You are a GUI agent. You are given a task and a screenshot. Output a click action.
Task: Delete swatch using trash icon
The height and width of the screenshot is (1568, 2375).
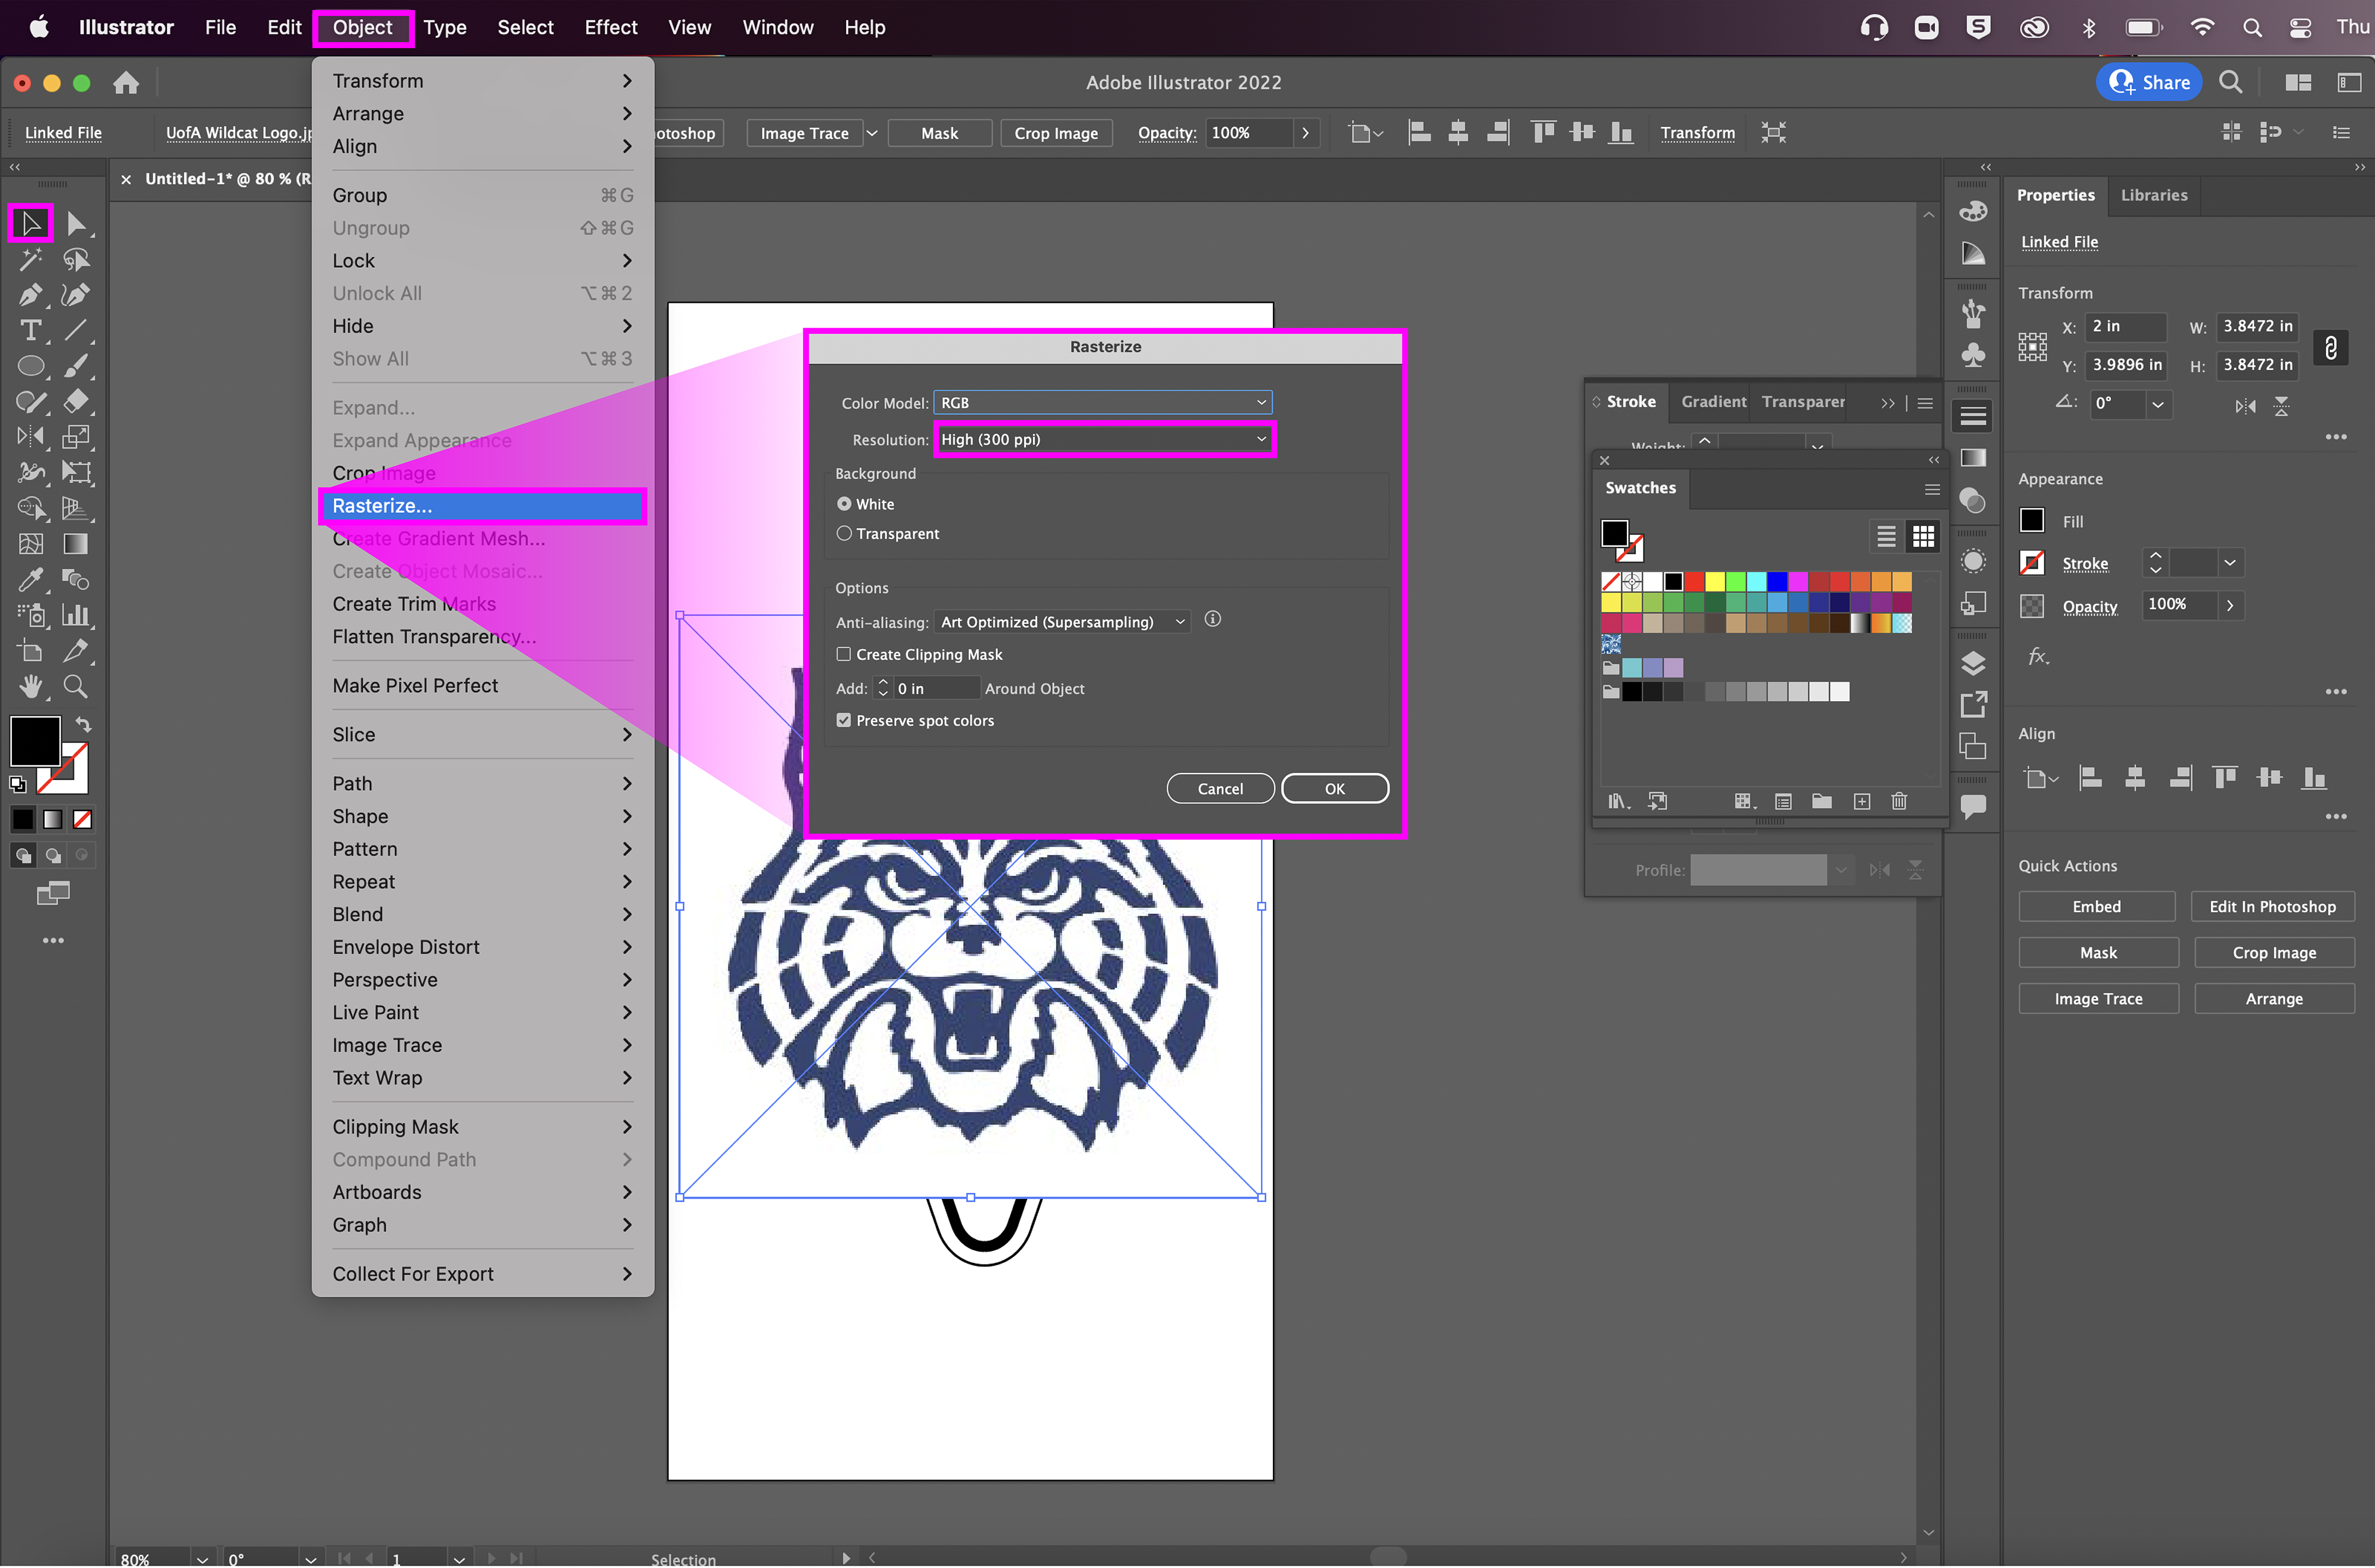[x=1899, y=801]
